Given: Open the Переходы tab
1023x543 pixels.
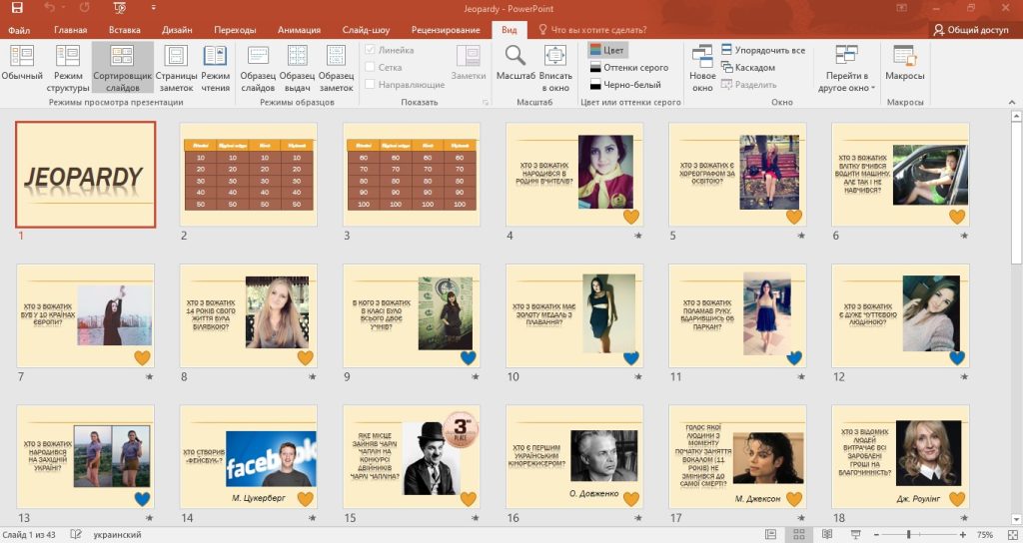Looking at the screenshot, I should [x=235, y=30].
